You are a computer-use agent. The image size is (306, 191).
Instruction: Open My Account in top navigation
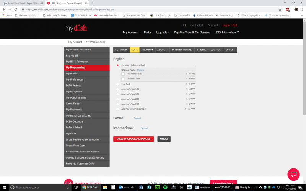coord(130,32)
